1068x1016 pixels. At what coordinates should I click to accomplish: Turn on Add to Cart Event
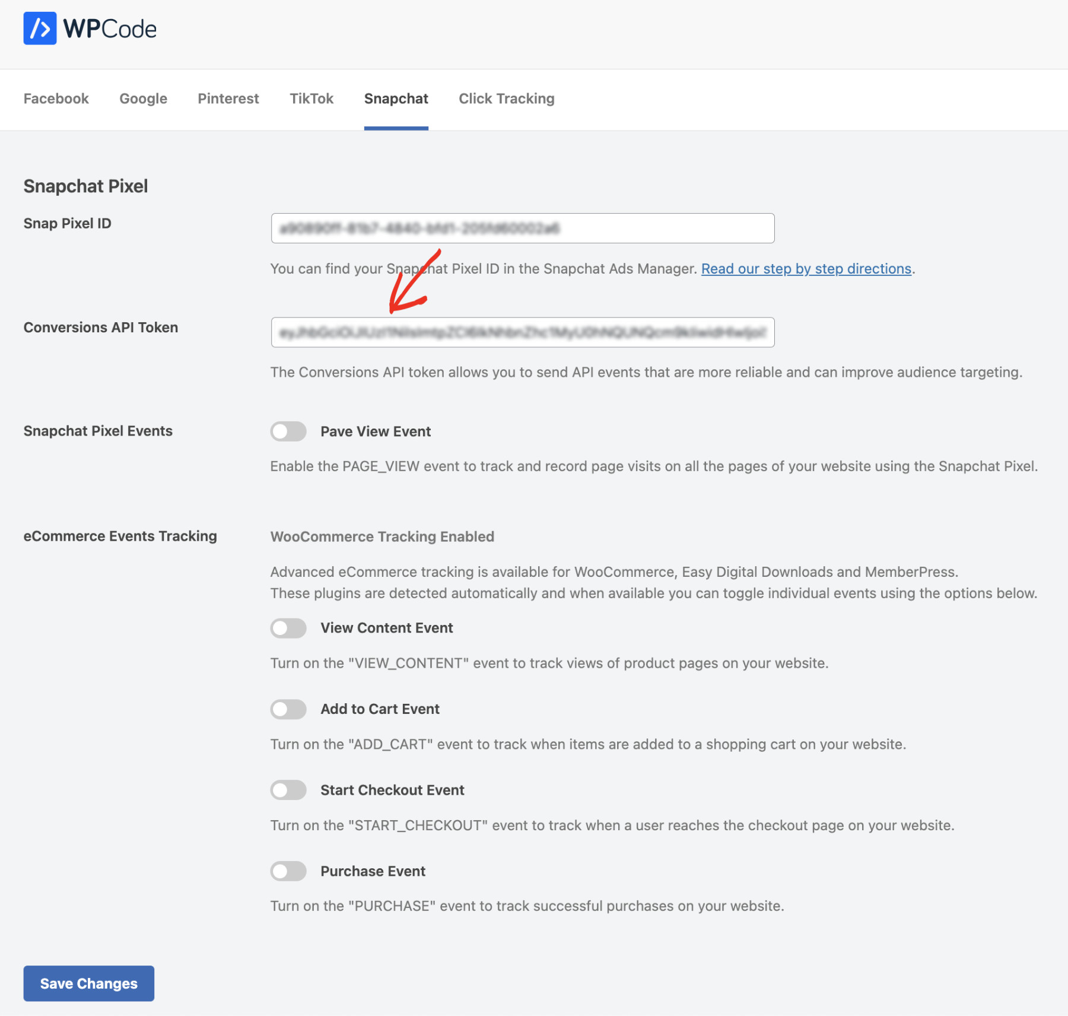[288, 709]
